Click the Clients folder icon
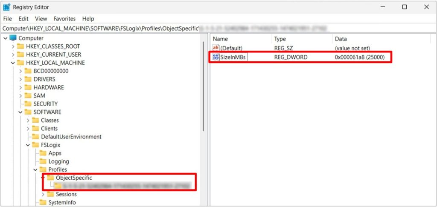Screen dimensions: 437x207 pyautogui.click(x=35, y=128)
